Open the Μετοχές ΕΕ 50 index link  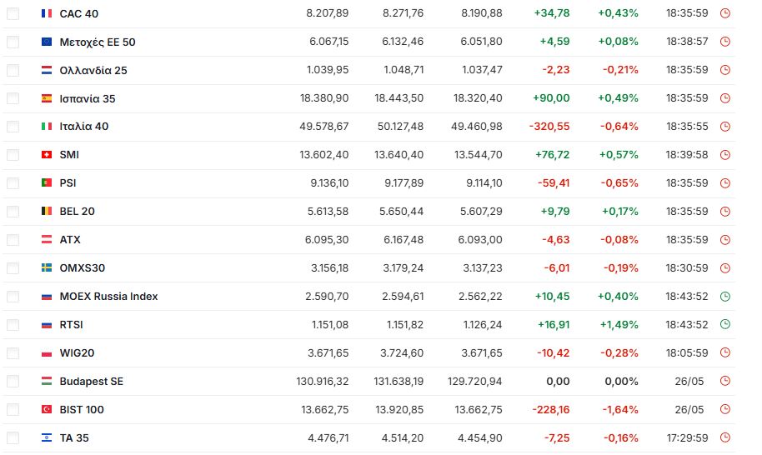click(98, 42)
